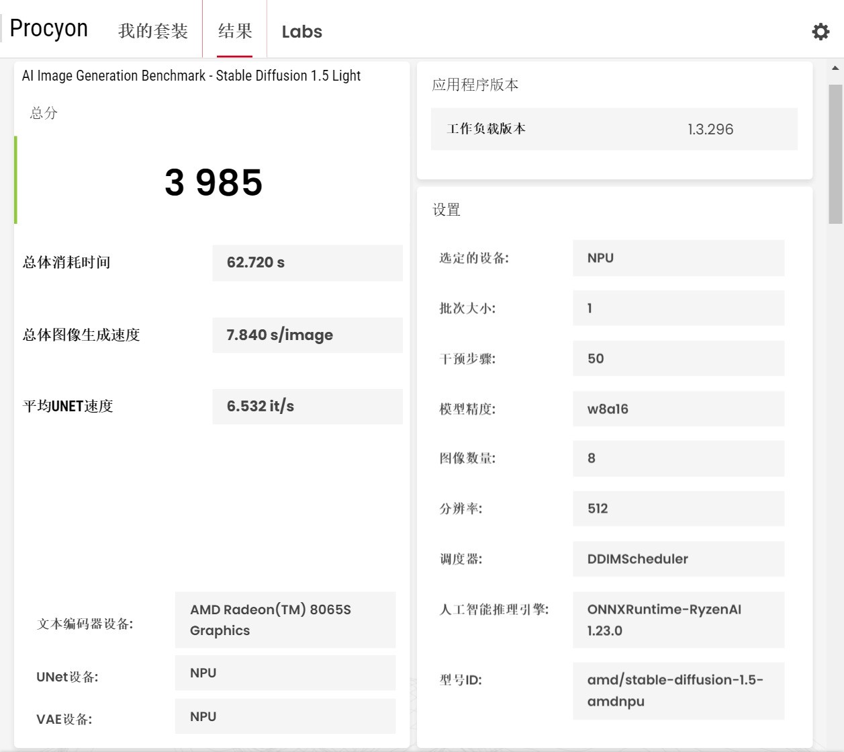Click the 模型精度 value w8a16
Screen dimensions: 844x752
pyautogui.click(x=678, y=409)
